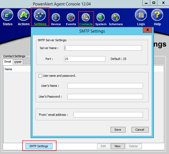Screen dimensions: 169x154
Task: Click the SMTP Settings button
Action: [x=39, y=146]
